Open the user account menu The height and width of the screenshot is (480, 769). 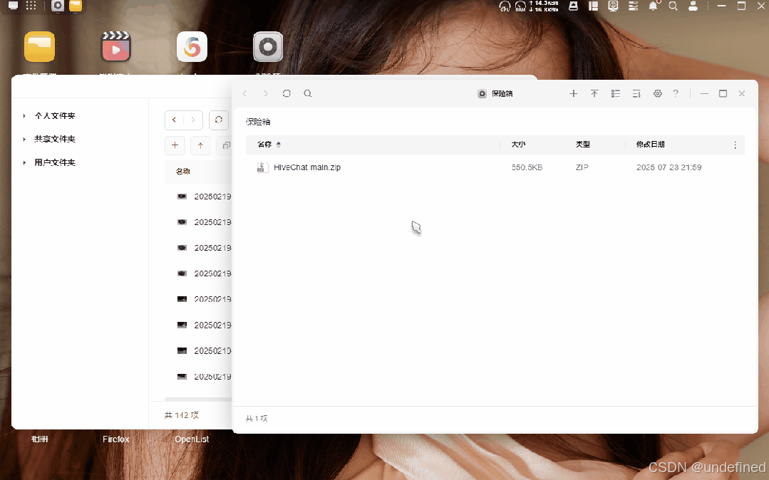(693, 6)
